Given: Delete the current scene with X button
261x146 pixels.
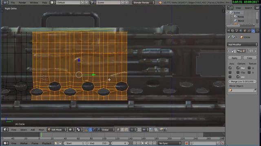Looking at the screenshot, I should click(x=127, y=2).
